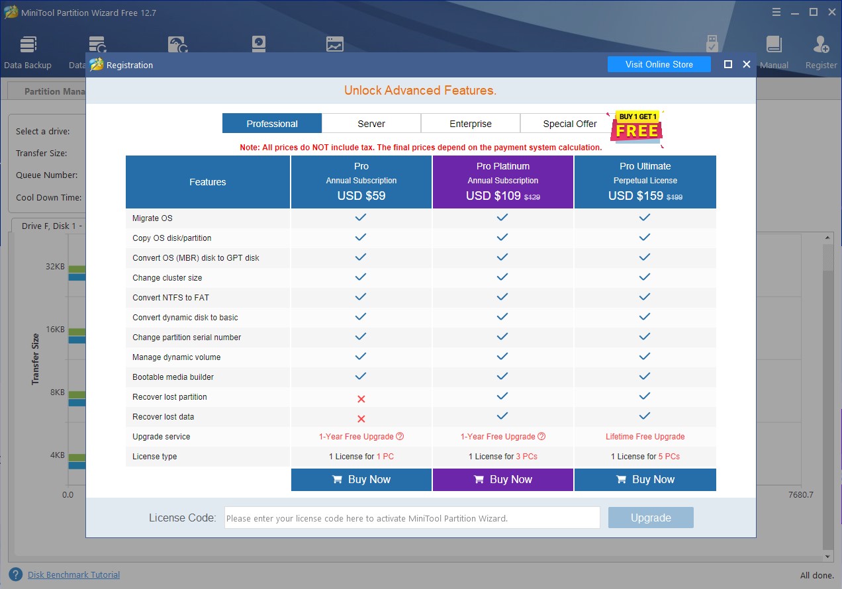Click the MiniTool app logo in main title bar
842x589 pixels.
click(x=11, y=12)
